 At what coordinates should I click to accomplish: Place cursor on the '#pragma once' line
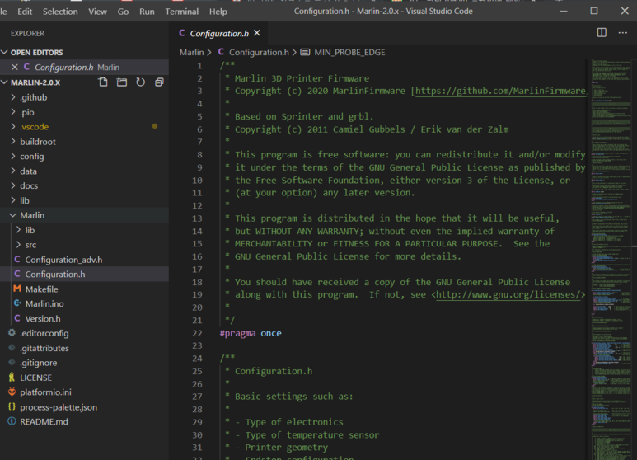point(251,333)
